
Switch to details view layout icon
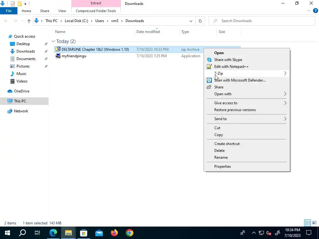(x=307, y=223)
